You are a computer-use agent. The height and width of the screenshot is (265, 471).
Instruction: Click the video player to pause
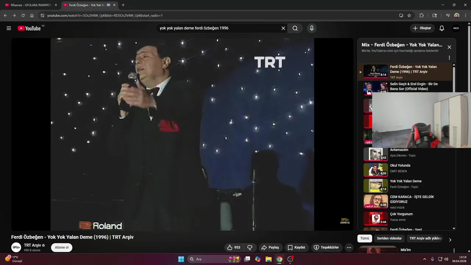[182, 134]
